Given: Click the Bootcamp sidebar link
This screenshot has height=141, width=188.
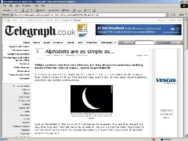Looking at the screenshot, I should coord(23,71).
